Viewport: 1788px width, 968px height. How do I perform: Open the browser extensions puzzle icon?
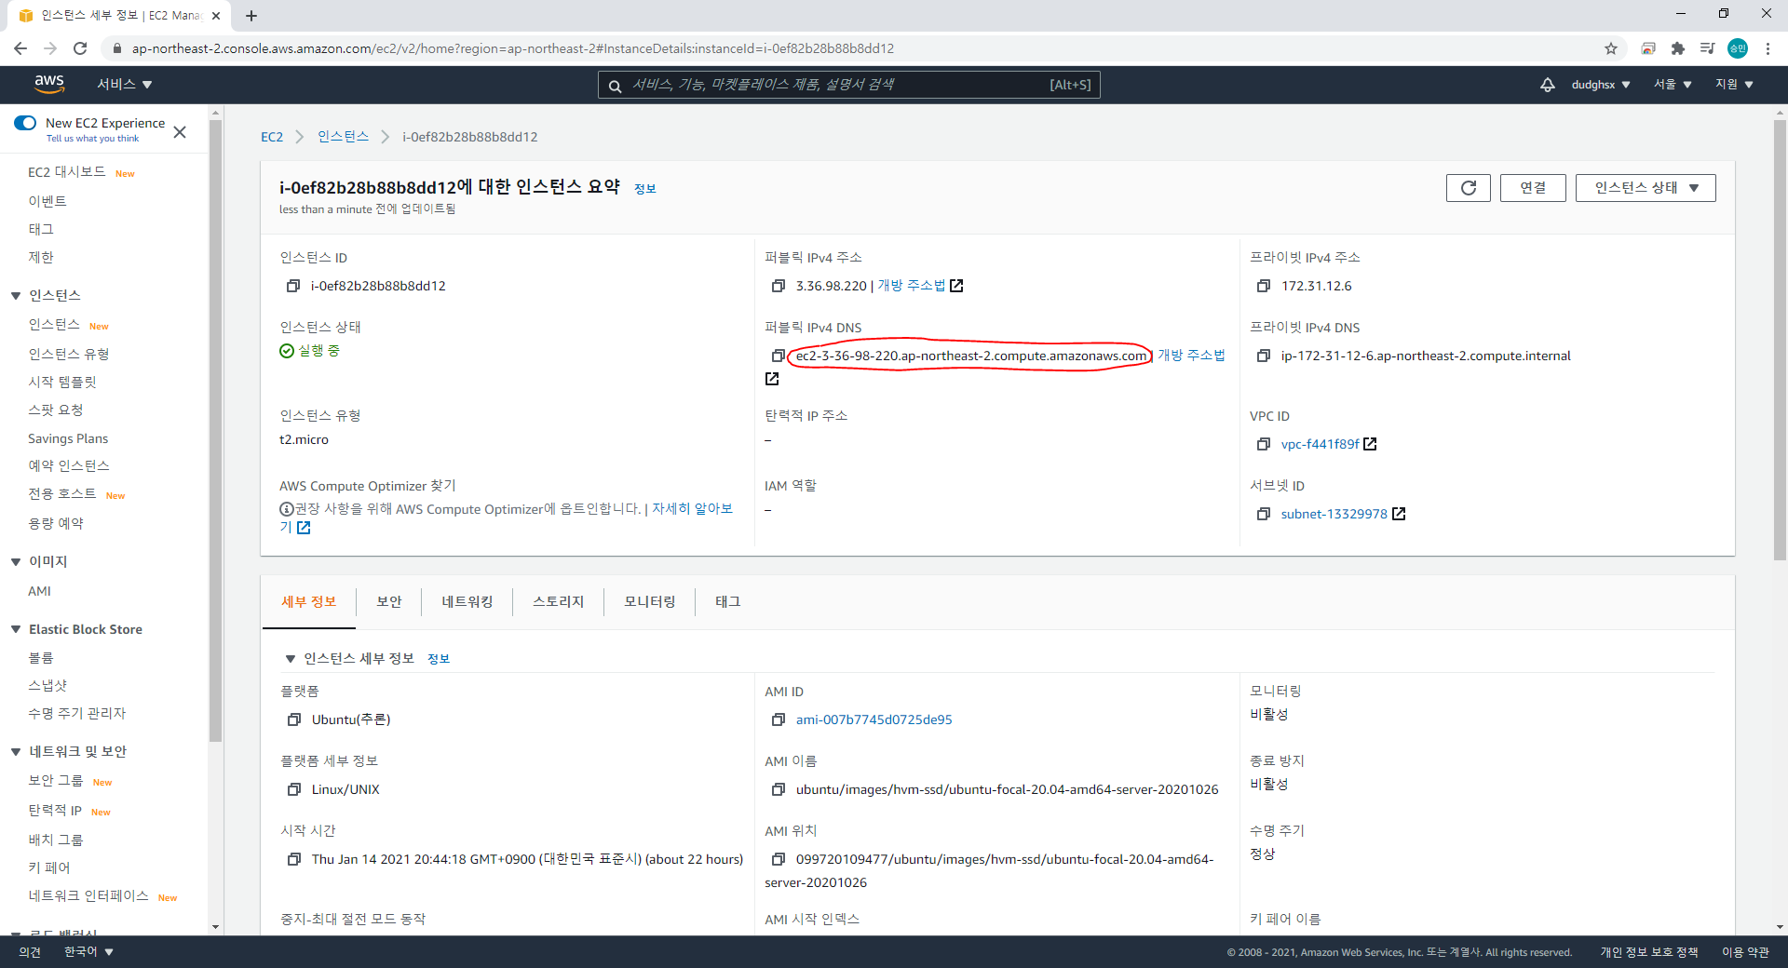click(x=1678, y=48)
